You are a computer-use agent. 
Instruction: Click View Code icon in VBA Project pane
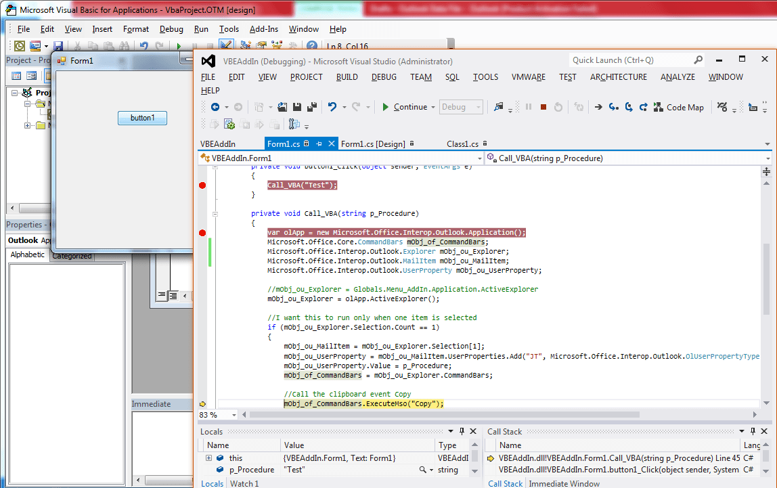tap(16, 76)
